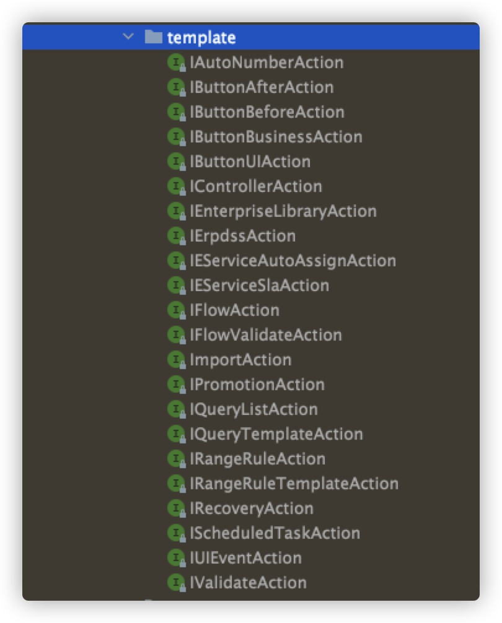This screenshot has height=623, width=502.
Task: Open IEServiceAutoAssignAction interface
Action: (x=293, y=261)
